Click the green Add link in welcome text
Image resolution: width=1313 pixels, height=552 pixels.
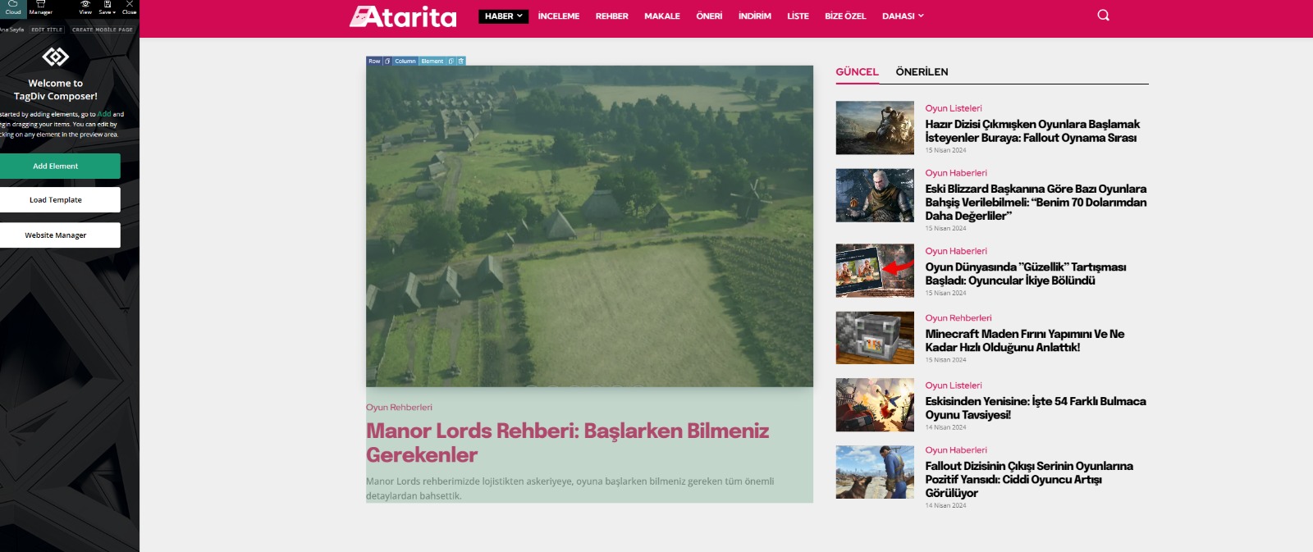pyautogui.click(x=104, y=114)
